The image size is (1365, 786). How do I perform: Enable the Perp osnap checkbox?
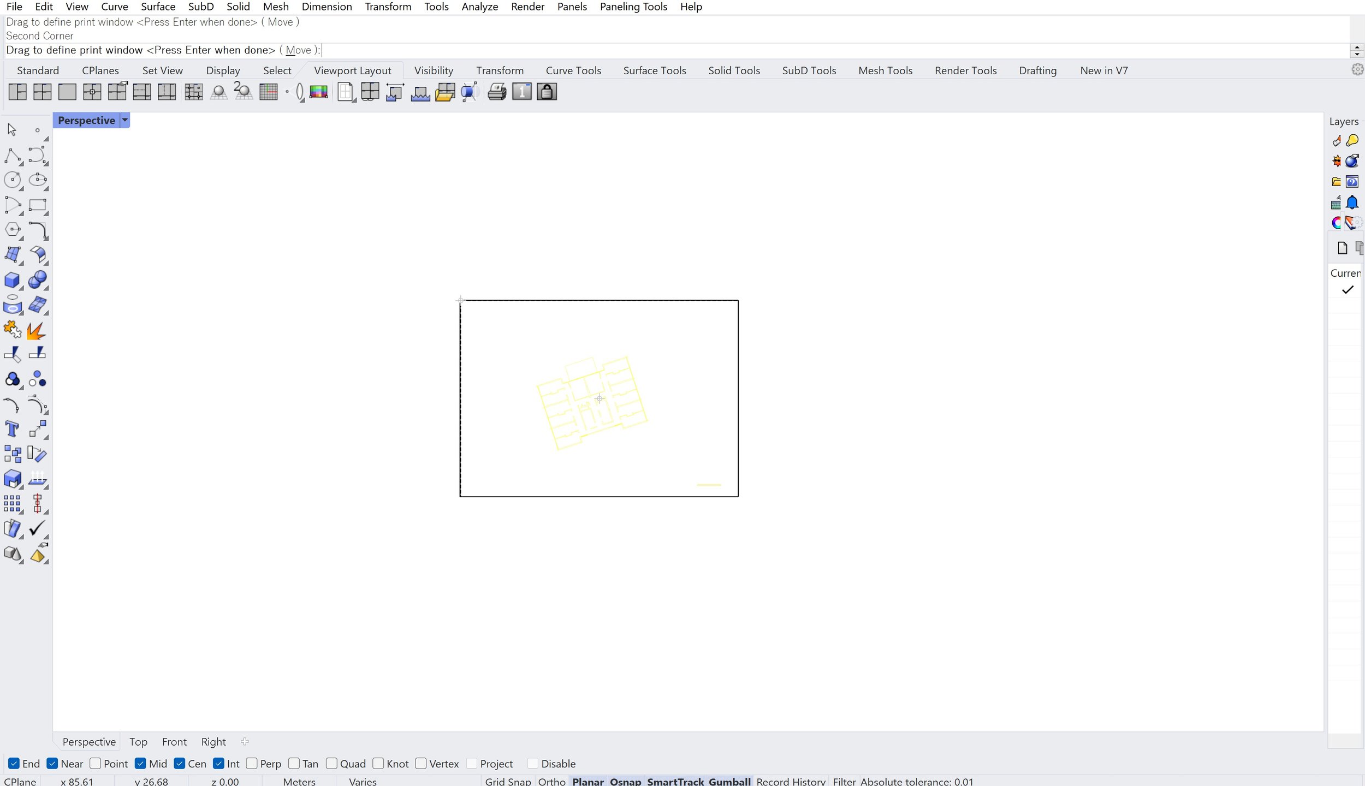pyautogui.click(x=252, y=764)
